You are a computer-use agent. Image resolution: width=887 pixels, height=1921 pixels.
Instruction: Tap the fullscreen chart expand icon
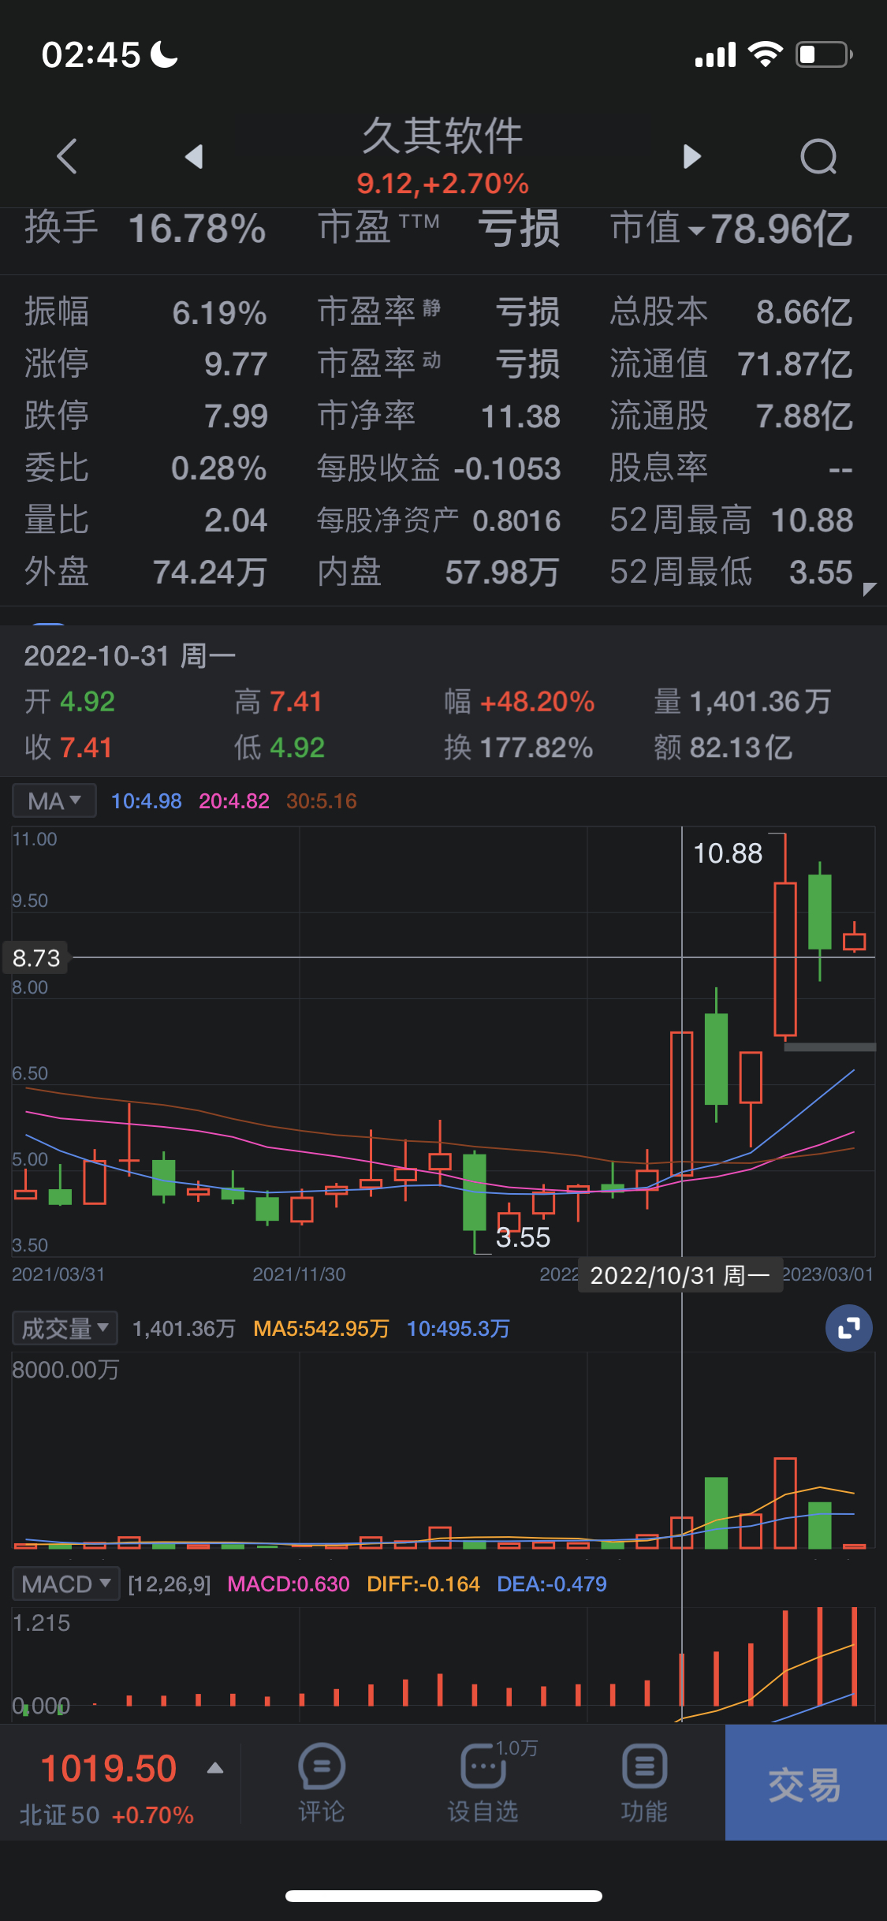(x=849, y=1328)
